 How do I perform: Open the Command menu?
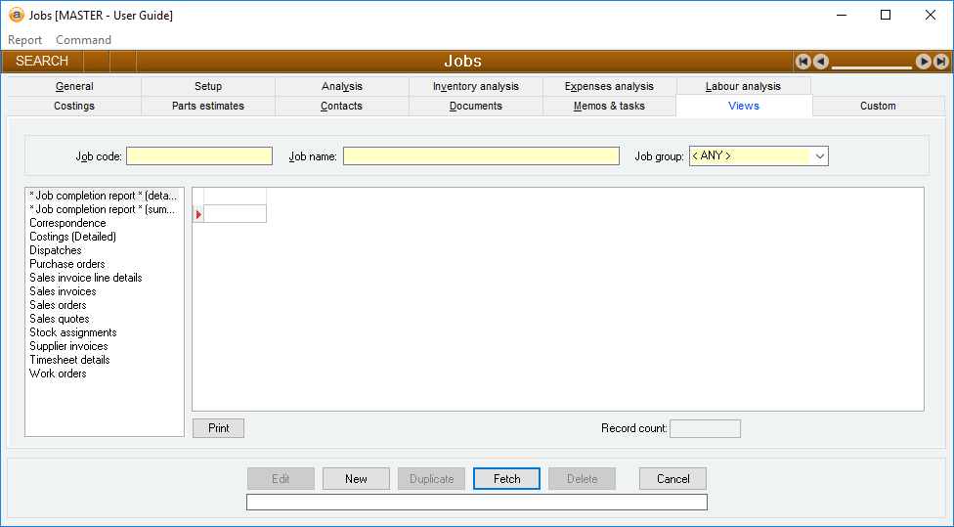point(83,40)
